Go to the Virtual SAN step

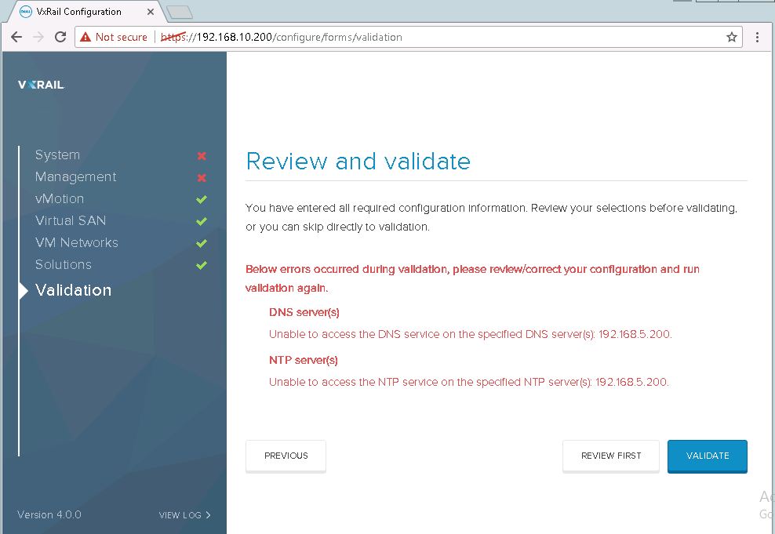point(70,220)
